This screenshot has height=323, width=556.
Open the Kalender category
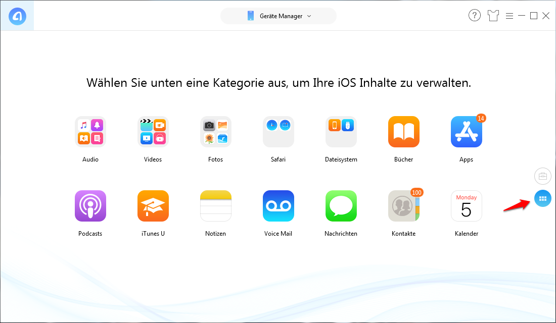467,206
